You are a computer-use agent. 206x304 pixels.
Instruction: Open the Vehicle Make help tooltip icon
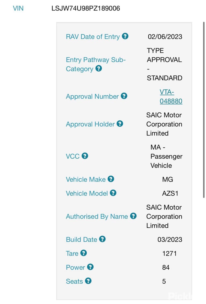[x=111, y=179]
